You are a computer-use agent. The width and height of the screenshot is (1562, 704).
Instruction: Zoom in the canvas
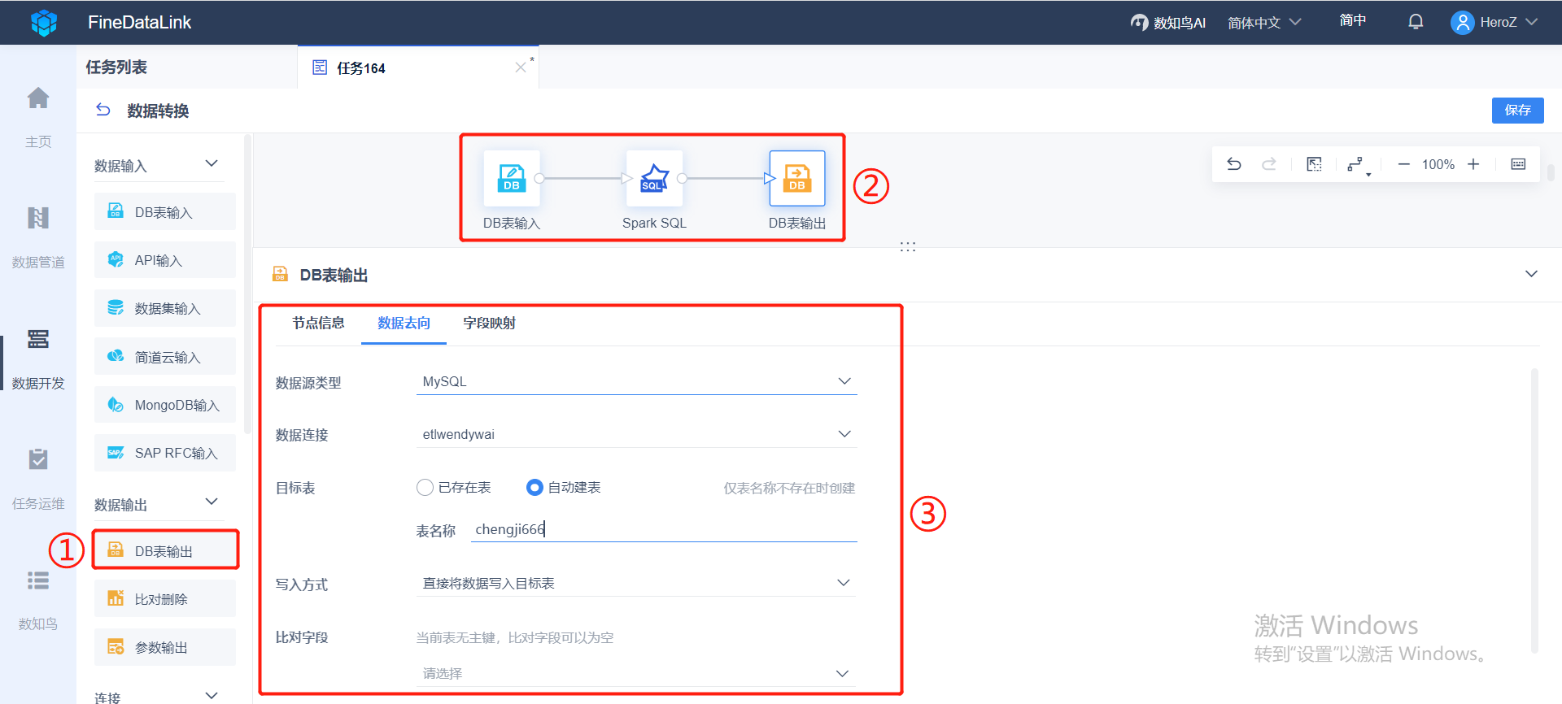[1473, 164]
